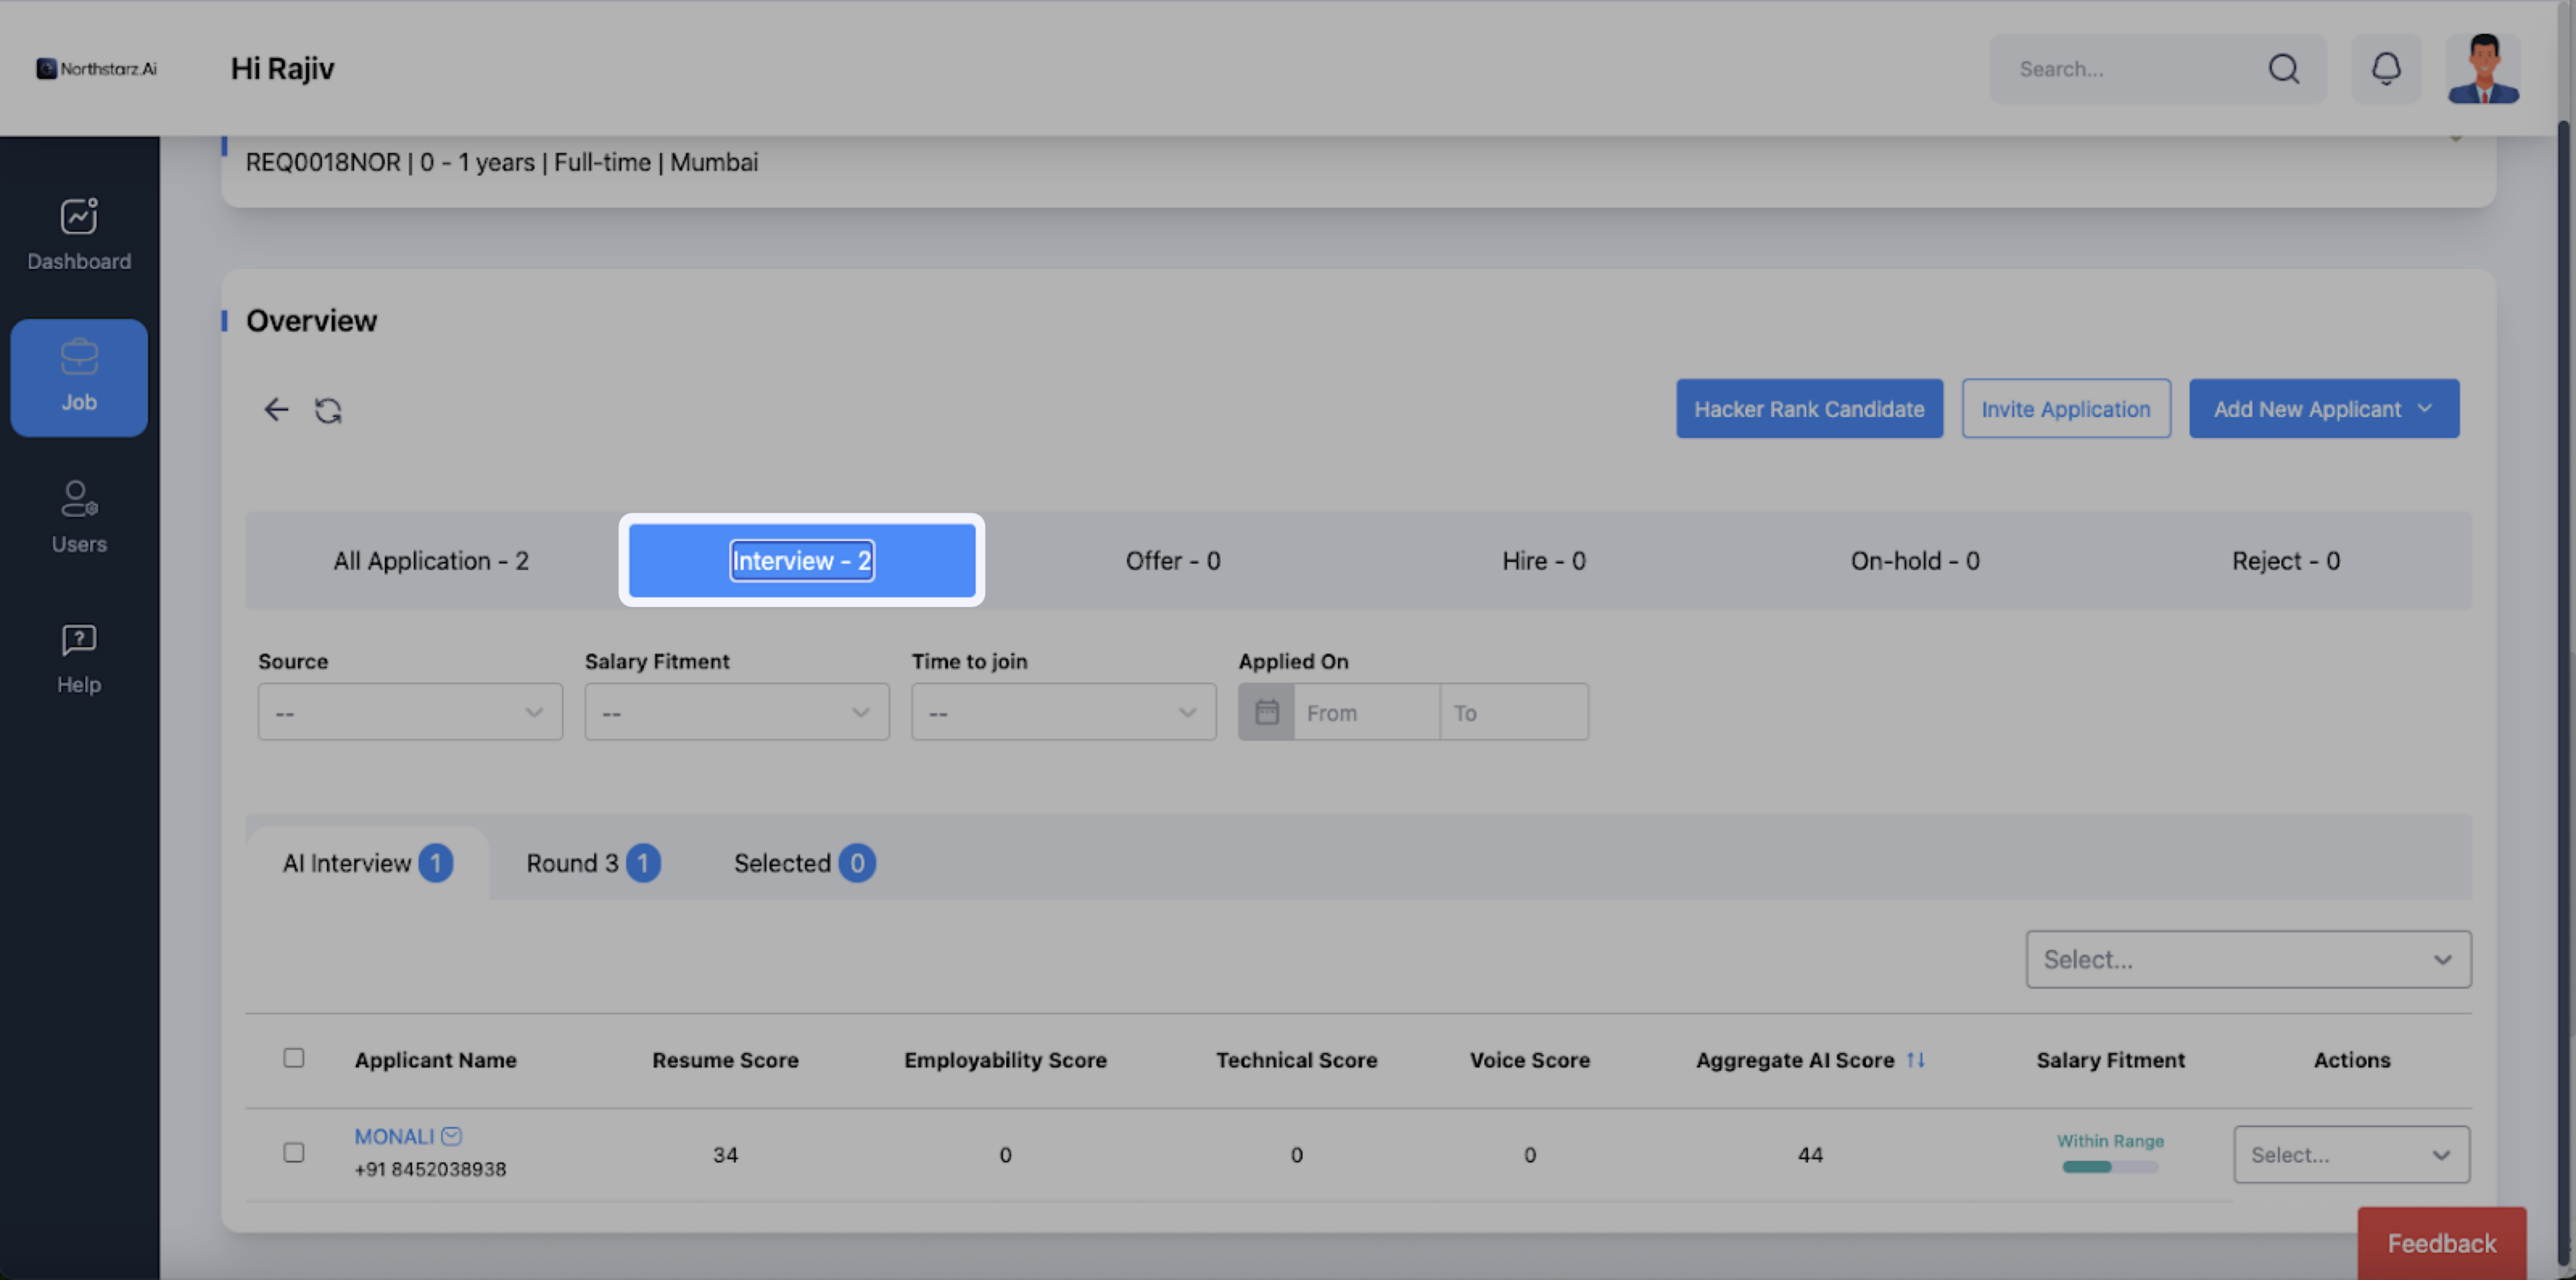Screen dimensions: 2576x1280
Task: Click the Invite Application button
Action: point(2066,409)
